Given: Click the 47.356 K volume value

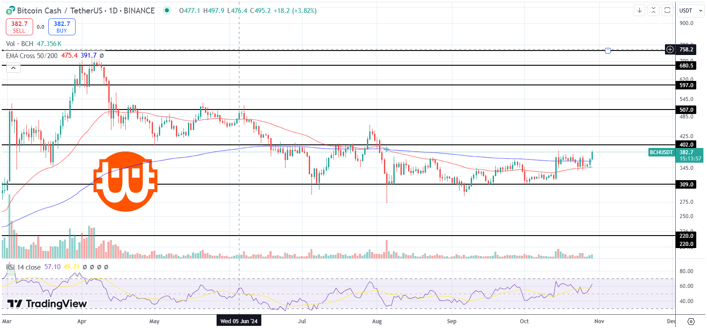Looking at the screenshot, I should click(x=49, y=44).
